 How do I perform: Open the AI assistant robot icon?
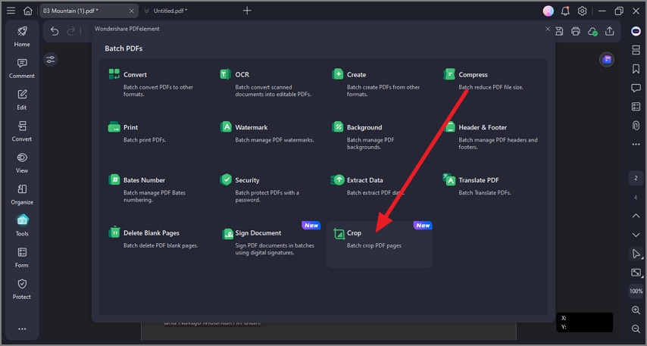[x=636, y=31]
